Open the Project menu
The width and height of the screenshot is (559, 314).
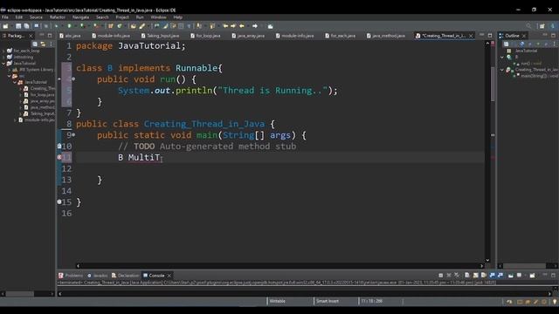[122, 17]
